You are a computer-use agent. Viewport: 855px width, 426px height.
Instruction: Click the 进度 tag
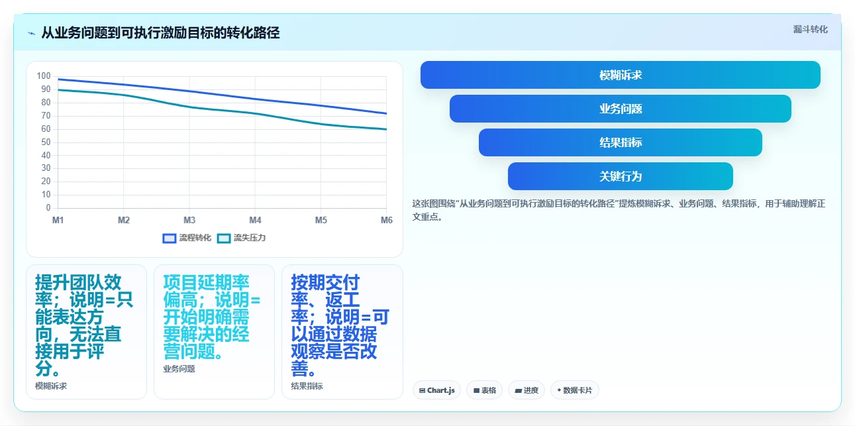click(527, 390)
